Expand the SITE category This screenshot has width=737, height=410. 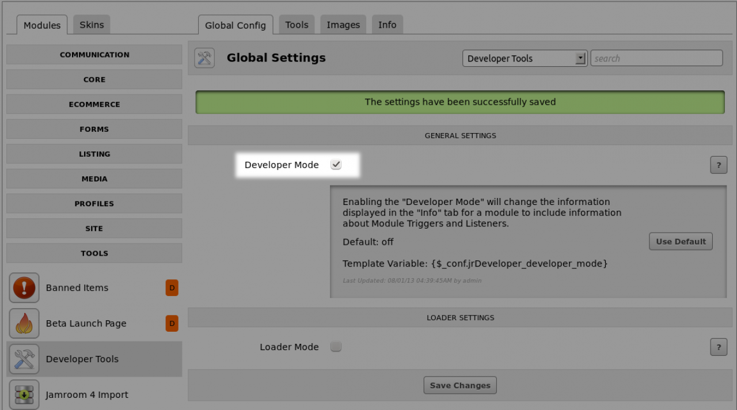pyautogui.click(x=94, y=228)
